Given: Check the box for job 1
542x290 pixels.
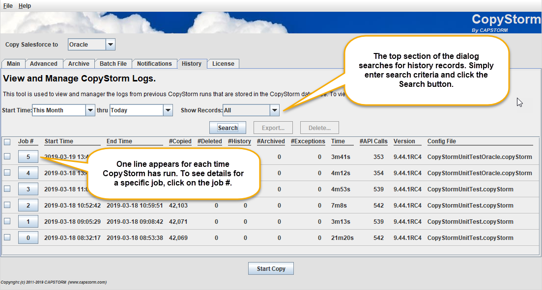Looking at the screenshot, I should click(x=7, y=221).
